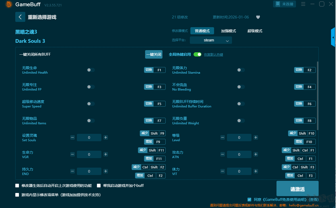Screen dimensions: 336x208
Task: Check auto-enable last used functions checkbox
Action: click(x=17, y=186)
